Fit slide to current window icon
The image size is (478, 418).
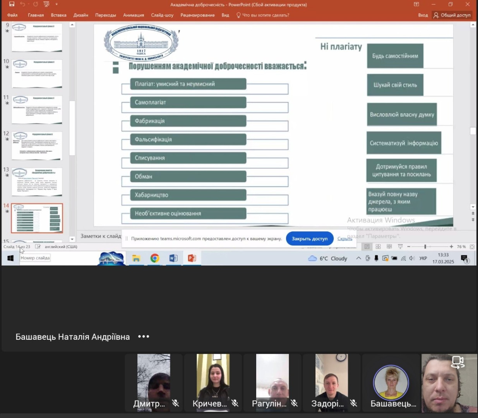point(472,247)
